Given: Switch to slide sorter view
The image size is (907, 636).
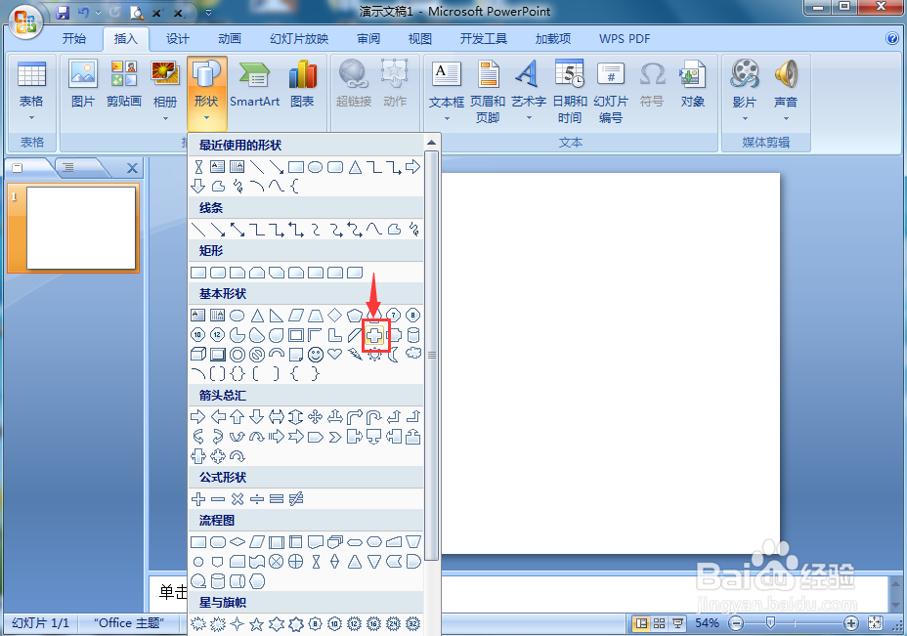Looking at the screenshot, I should tap(659, 623).
